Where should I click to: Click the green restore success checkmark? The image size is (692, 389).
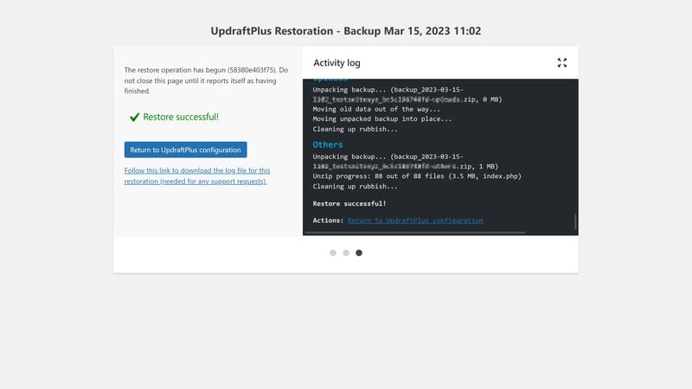[134, 117]
